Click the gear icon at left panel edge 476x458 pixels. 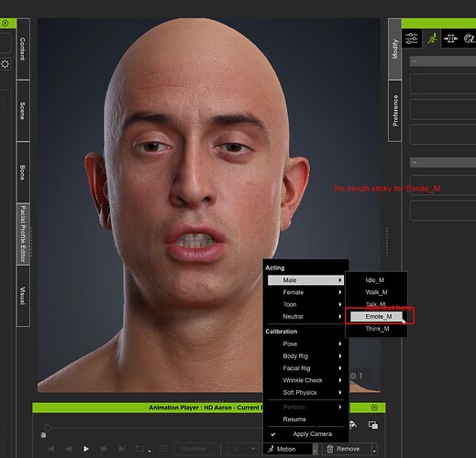coord(6,64)
